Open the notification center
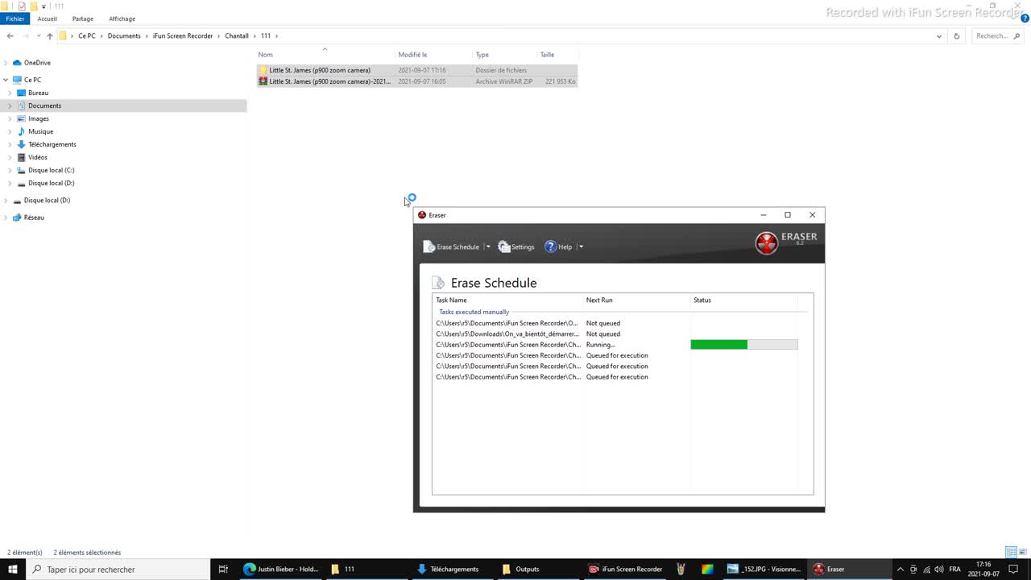1031x580 pixels. [1013, 569]
